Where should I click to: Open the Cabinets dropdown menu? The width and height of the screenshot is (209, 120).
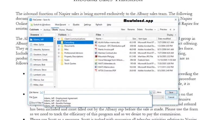coord(41,30)
